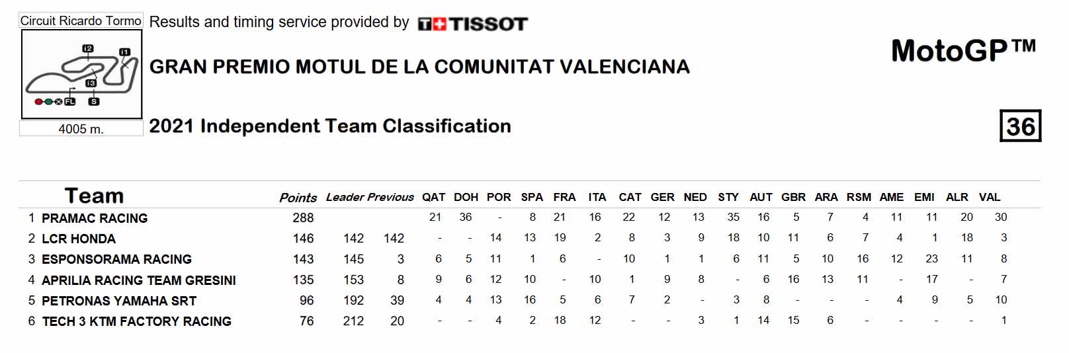Select the PRAMAC RACING row
Image resolution: width=1069 pixels, height=353 pixels.
click(x=529, y=217)
